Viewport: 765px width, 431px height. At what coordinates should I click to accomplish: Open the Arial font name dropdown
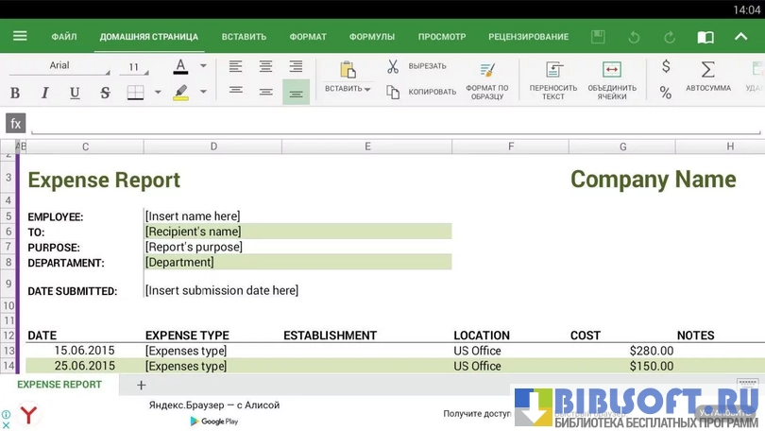64,67
